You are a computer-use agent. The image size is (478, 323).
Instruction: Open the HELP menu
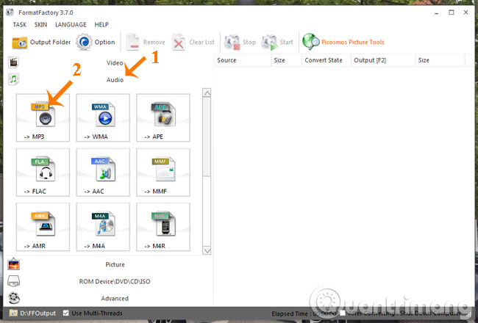[101, 25]
